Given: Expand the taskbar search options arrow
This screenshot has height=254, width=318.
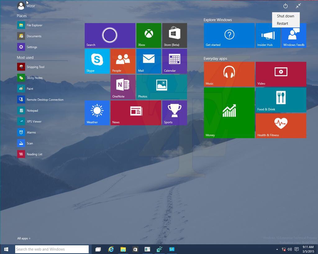Looking at the screenshot, I should (277, 249).
